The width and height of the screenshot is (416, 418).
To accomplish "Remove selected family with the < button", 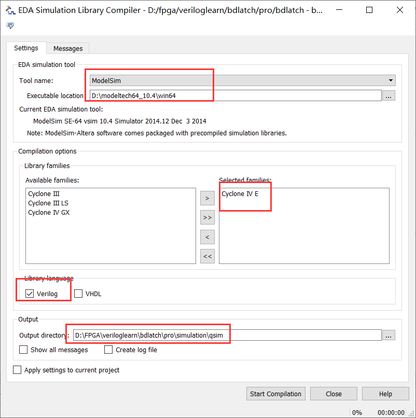I will click(x=207, y=237).
